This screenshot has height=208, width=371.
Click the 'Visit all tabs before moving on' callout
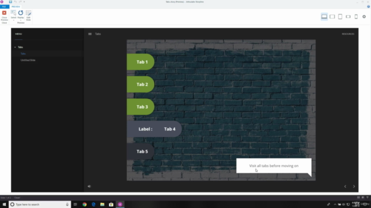point(274,166)
